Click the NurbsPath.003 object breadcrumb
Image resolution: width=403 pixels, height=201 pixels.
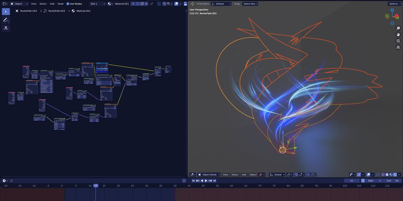coord(26,11)
